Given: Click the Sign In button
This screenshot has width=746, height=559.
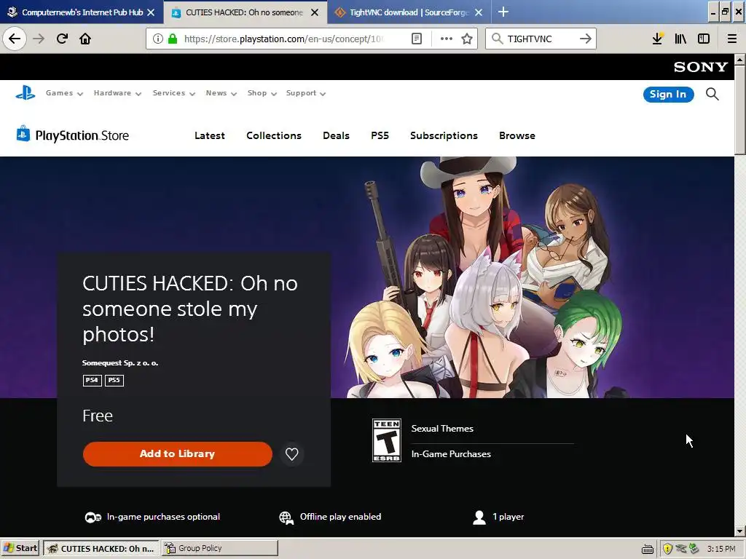Looking at the screenshot, I should 669,94.
